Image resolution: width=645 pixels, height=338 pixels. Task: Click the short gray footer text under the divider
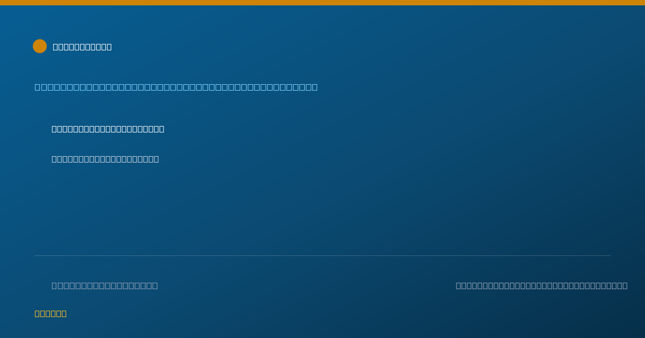click(105, 285)
